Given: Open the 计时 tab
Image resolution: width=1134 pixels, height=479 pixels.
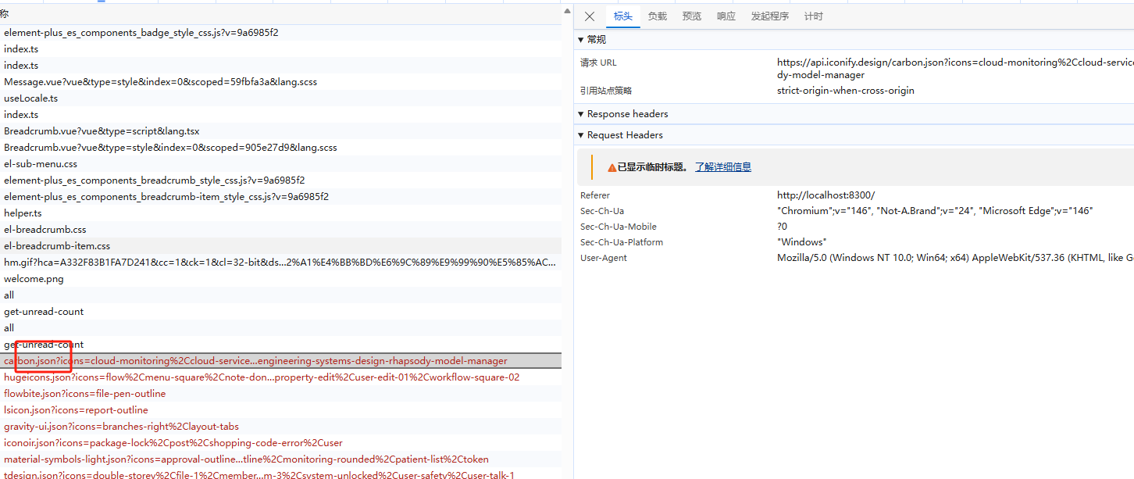Looking at the screenshot, I should (x=814, y=16).
